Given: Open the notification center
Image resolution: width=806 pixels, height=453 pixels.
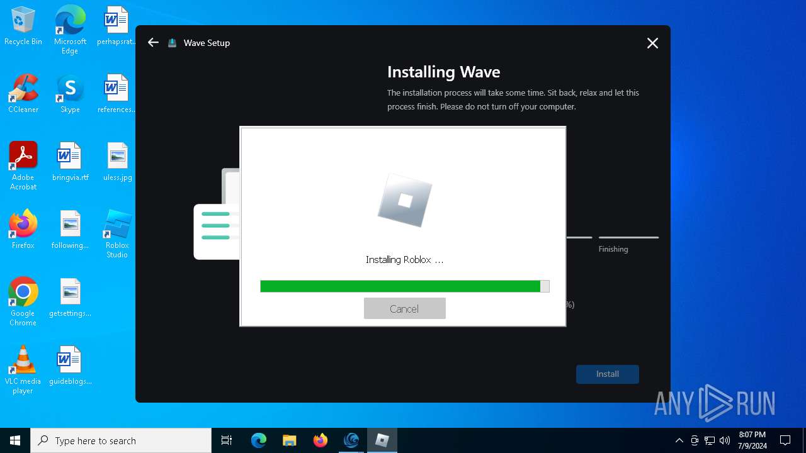Looking at the screenshot, I should click(x=785, y=440).
